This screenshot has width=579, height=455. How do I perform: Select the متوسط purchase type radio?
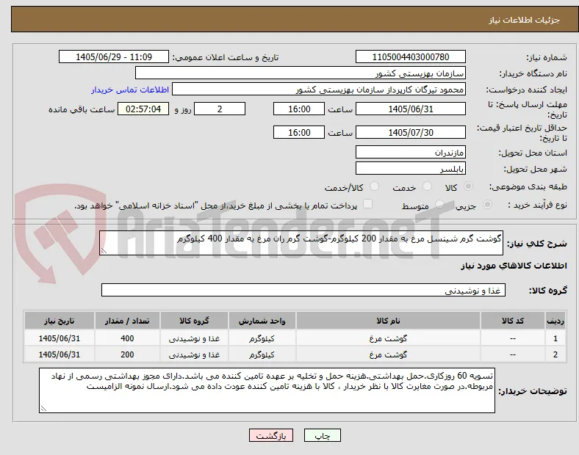pyautogui.click(x=439, y=205)
